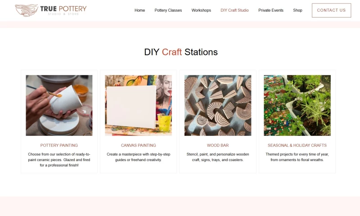Open Private Events page
The width and height of the screenshot is (360, 216).
(x=271, y=10)
